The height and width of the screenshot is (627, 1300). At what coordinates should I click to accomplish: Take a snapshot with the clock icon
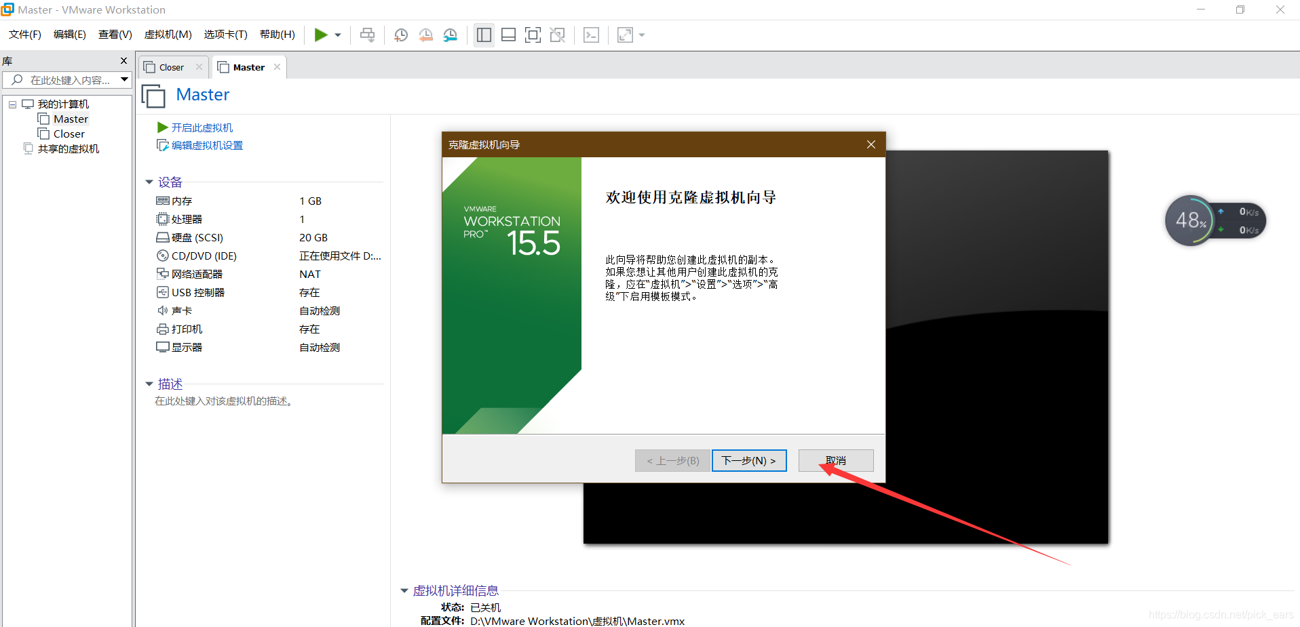pyautogui.click(x=401, y=35)
